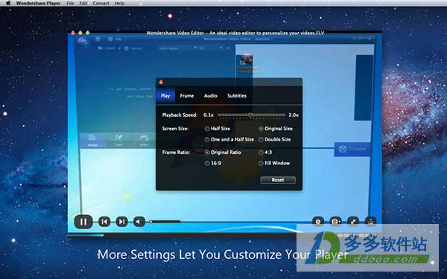Adjust the Playback Speed slider
This screenshot has width=447, height=279.
[x=251, y=115]
